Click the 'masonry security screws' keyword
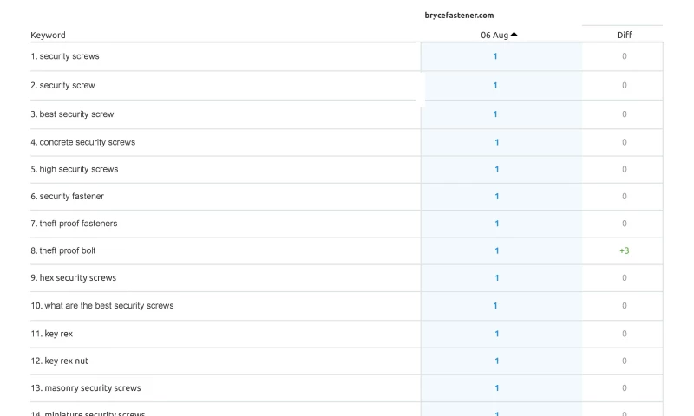This screenshot has width=694, height=416. click(92, 388)
